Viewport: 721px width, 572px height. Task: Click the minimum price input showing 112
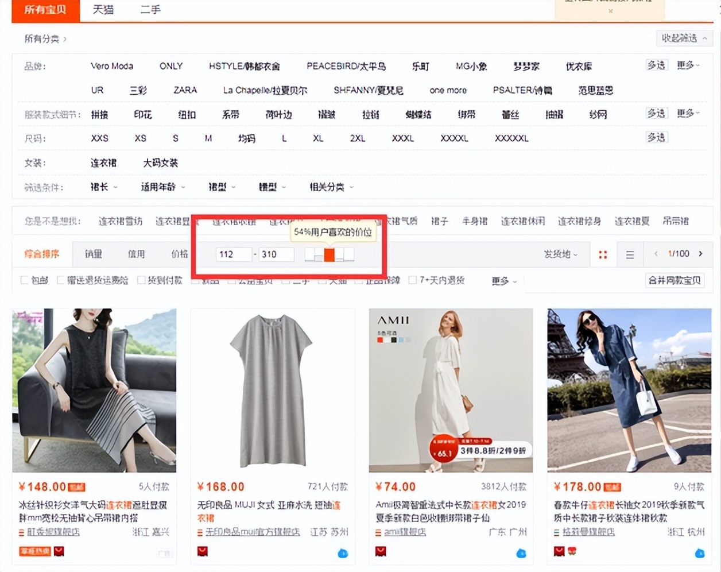[x=233, y=253]
